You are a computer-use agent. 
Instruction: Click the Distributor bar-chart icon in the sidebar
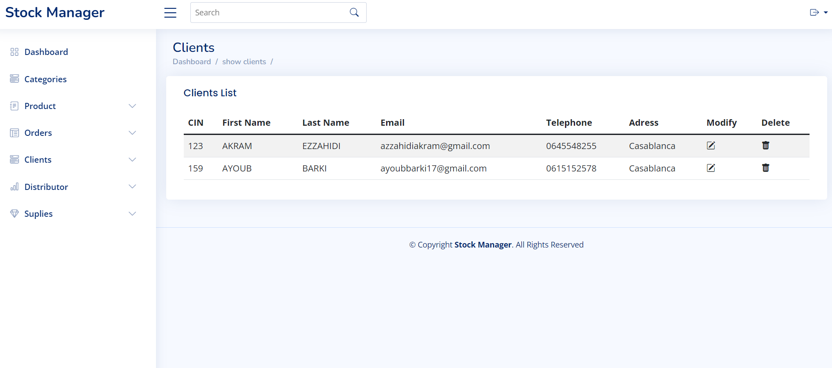[15, 187]
